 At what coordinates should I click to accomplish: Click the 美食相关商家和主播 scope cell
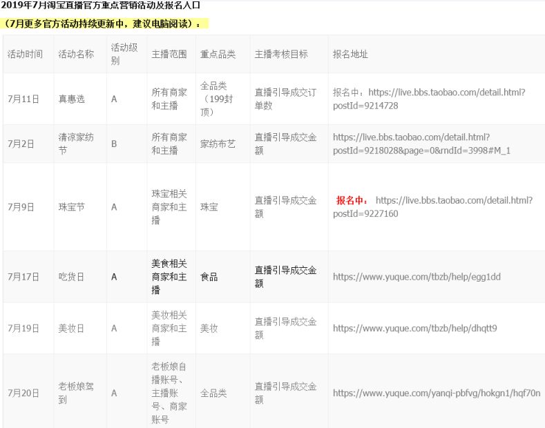click(169, 277)
